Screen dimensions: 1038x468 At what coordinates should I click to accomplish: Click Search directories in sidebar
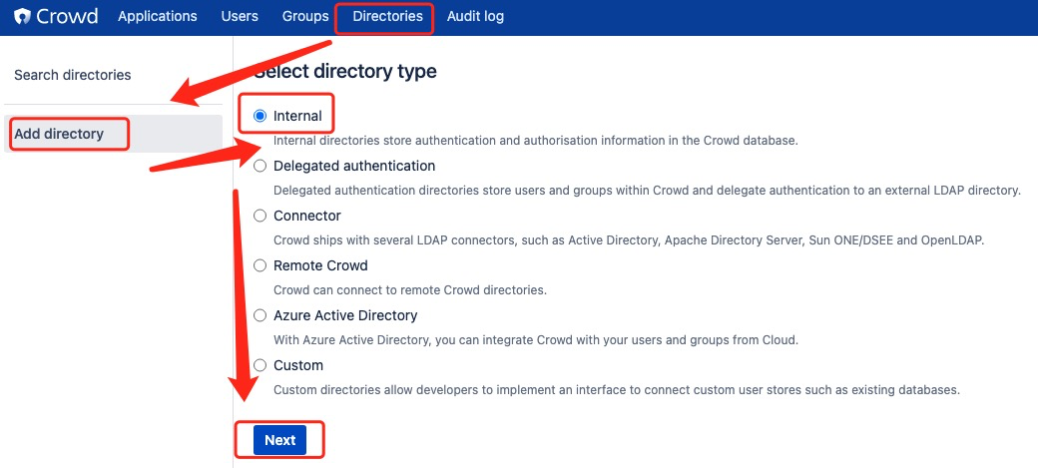pos(73,75)
